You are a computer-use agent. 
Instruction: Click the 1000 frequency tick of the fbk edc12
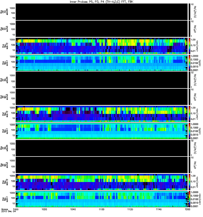12,176
